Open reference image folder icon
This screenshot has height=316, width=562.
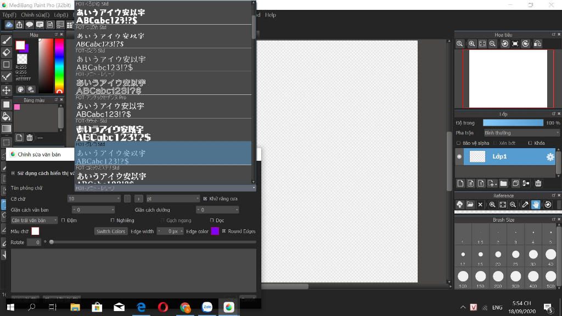[470, 205]
